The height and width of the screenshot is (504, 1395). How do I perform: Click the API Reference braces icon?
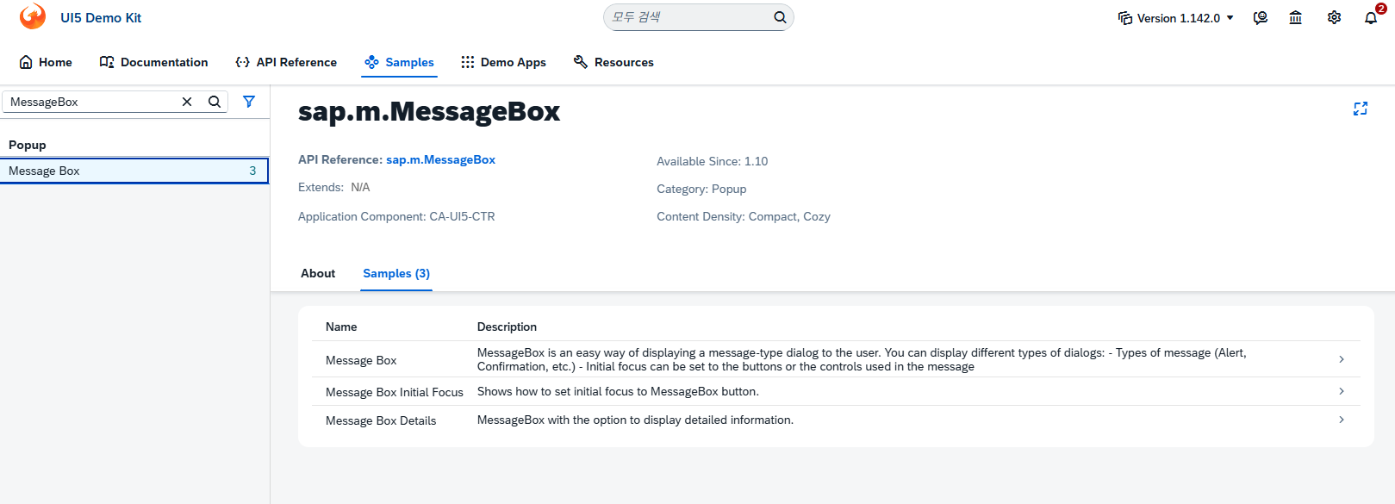243,62
